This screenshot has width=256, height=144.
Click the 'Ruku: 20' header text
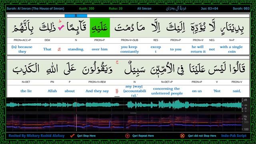click(116, 8)
